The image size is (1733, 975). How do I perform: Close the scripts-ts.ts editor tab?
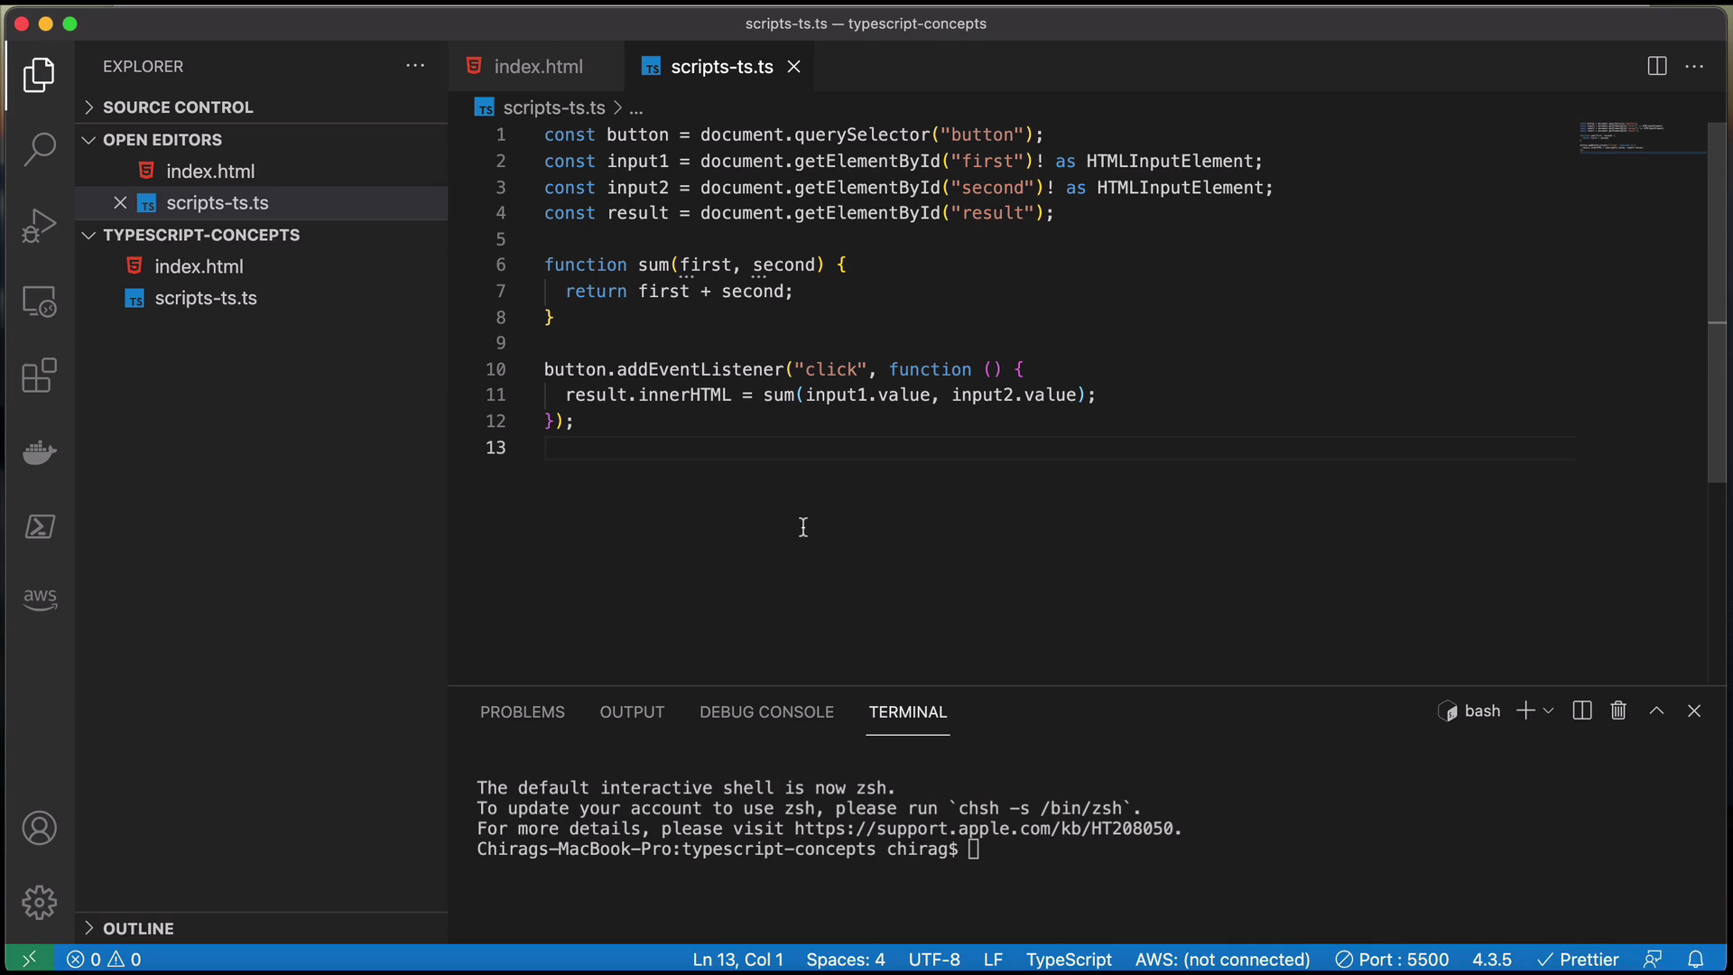(x=794, y=67)
